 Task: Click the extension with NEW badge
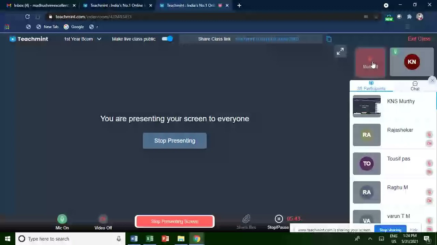coord(389,17)
